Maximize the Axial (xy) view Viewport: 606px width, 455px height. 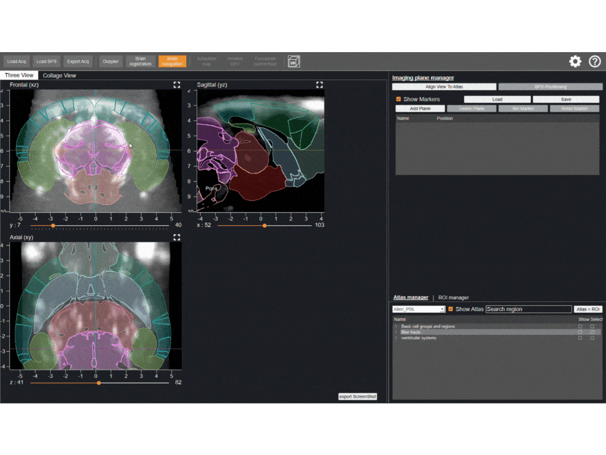176,237
